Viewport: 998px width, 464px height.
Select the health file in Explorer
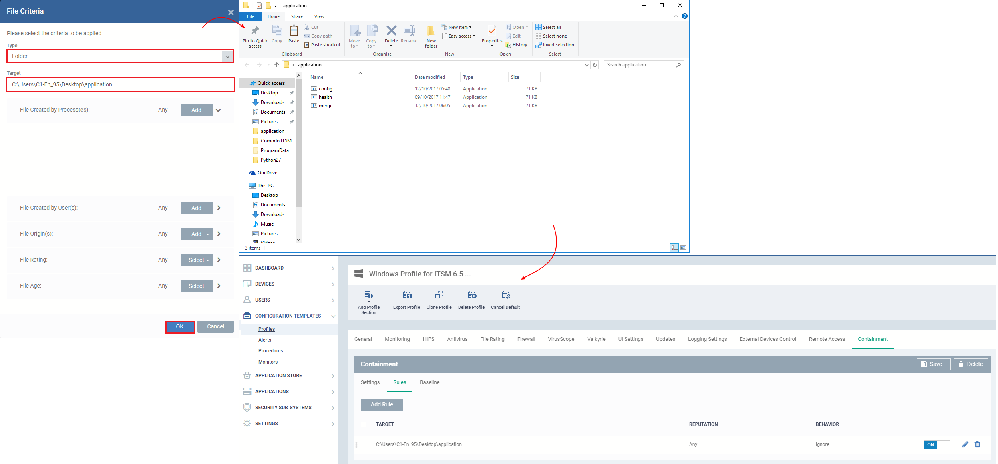tap(325, 97)
